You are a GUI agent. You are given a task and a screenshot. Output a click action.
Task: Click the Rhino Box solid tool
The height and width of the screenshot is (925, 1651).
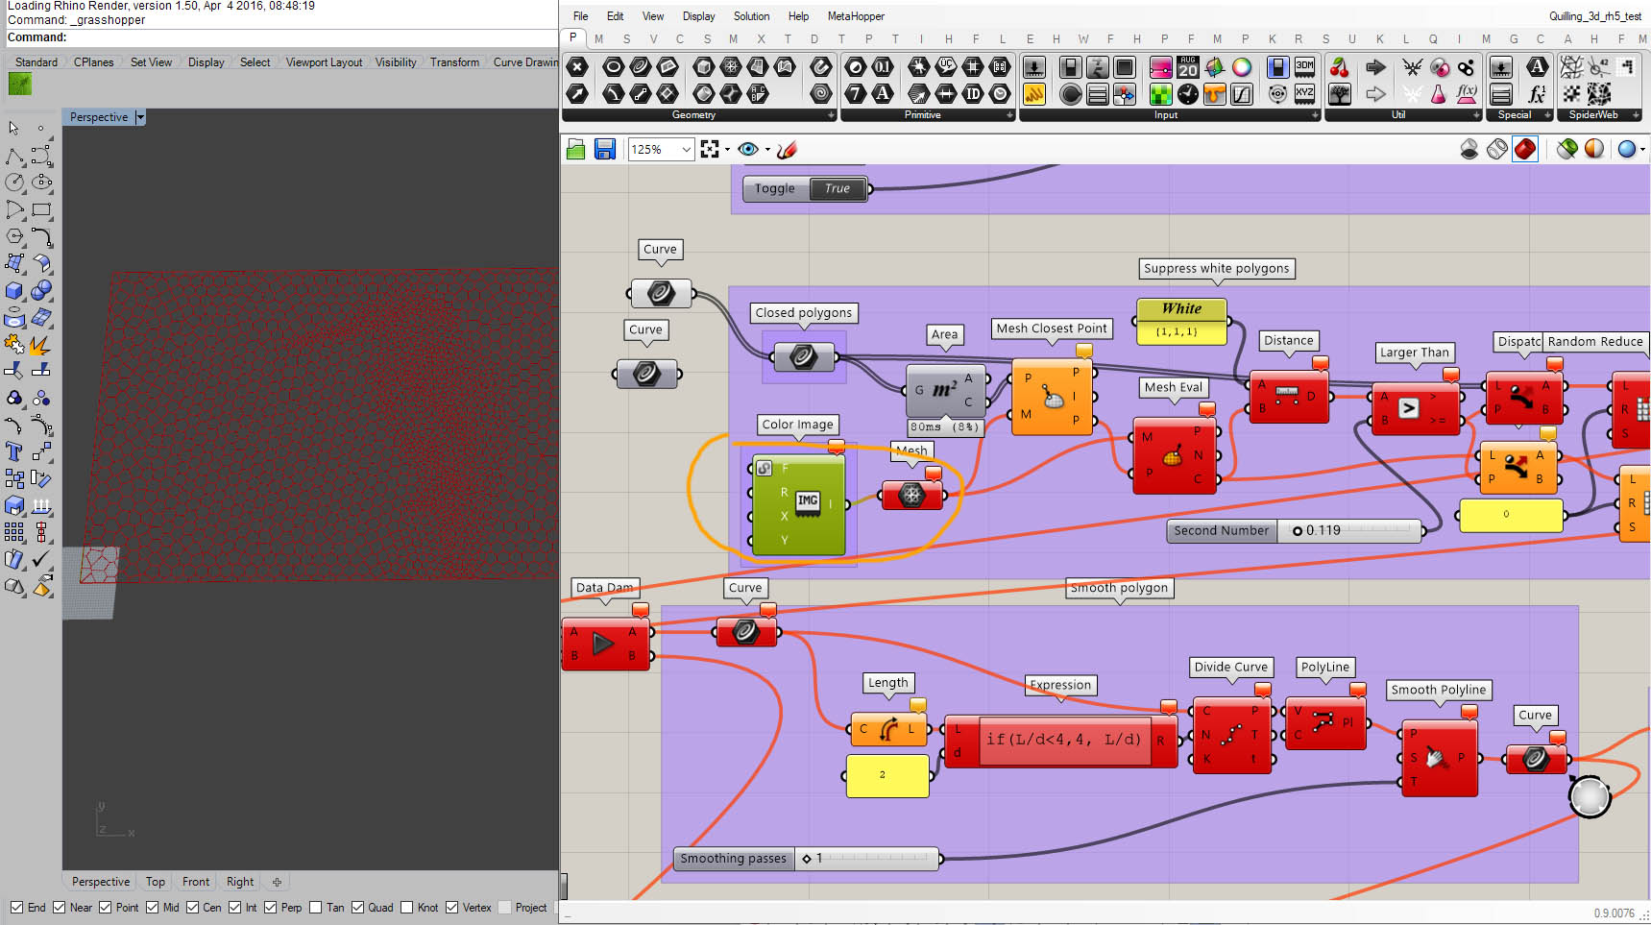[14, 290]
